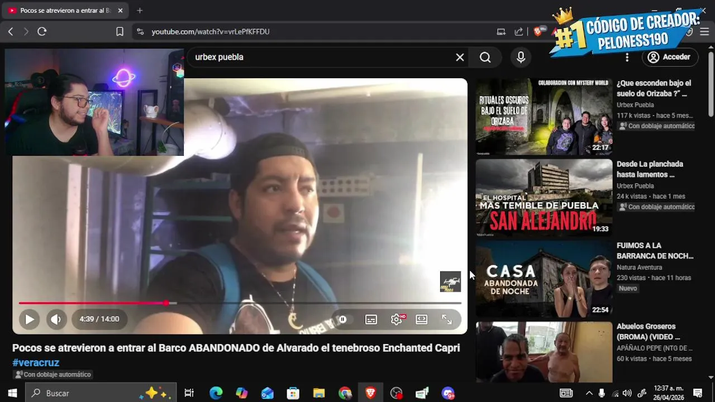Screen dimensions: 715x402
Task: Open 'FUIMOS A LA BARRANCA DE NOCH...' title
Action: click(655, 251)
